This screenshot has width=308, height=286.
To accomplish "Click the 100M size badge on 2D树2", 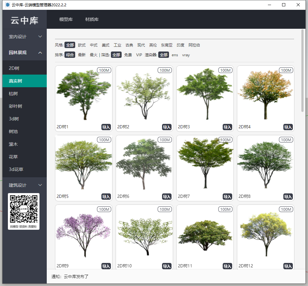I will tap(165, 70).
